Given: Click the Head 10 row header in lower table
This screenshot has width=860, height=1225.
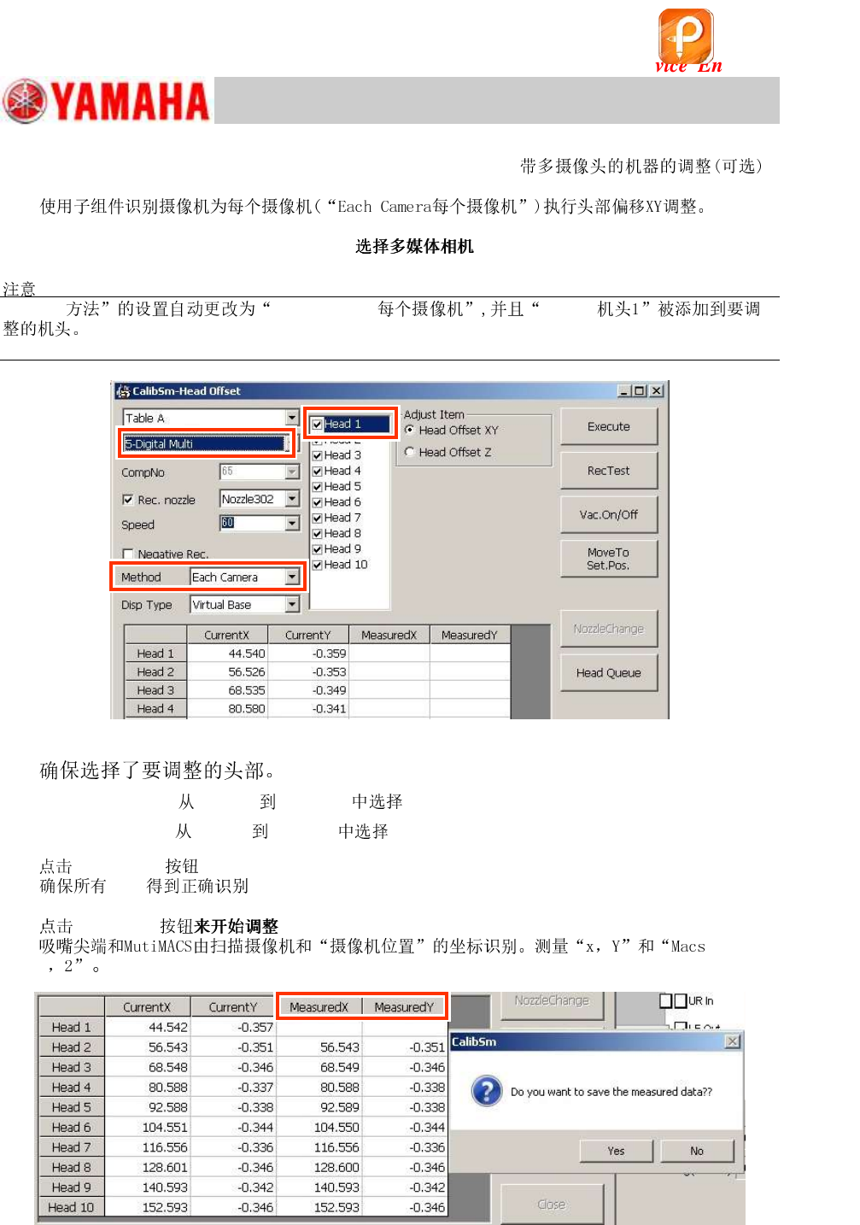Looking at the screenshot, I should (x=72, y=1207).
